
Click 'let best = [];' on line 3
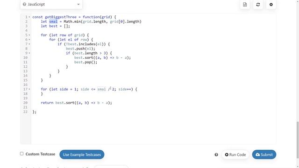pyautogui.click(x=55, y=26)
